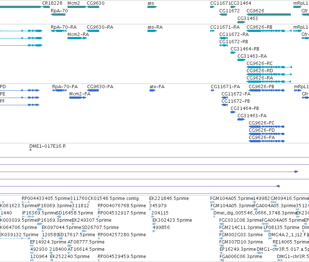Select the ato-RA transcript label
Viewport: 309px width, 262px height.
click(155, 27)
